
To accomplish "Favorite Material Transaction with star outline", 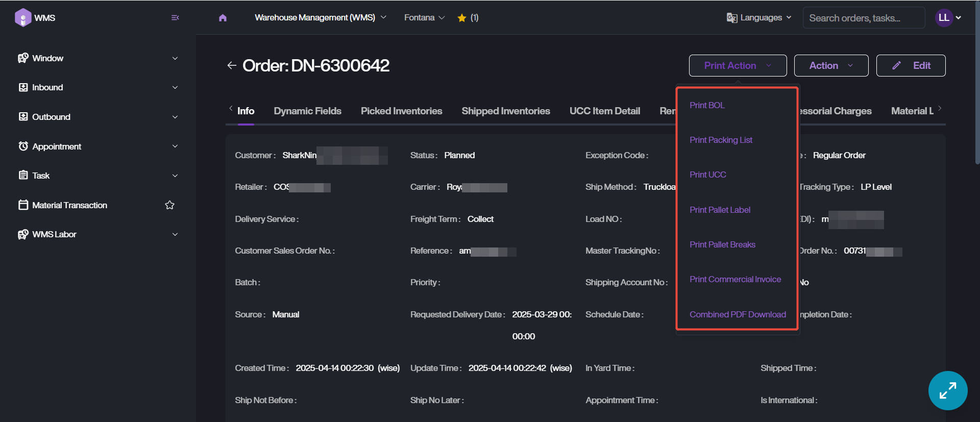I will pyautogui.click(x=170, y=205).
